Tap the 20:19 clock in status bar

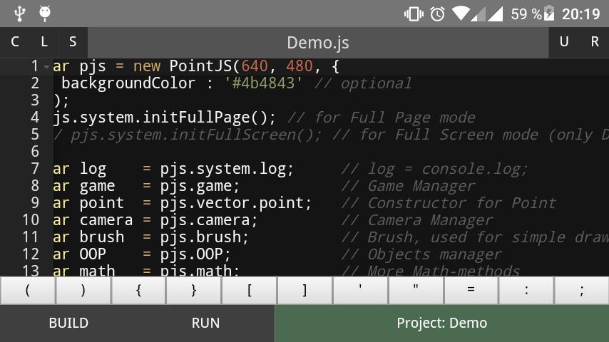(x=581, y=14)
